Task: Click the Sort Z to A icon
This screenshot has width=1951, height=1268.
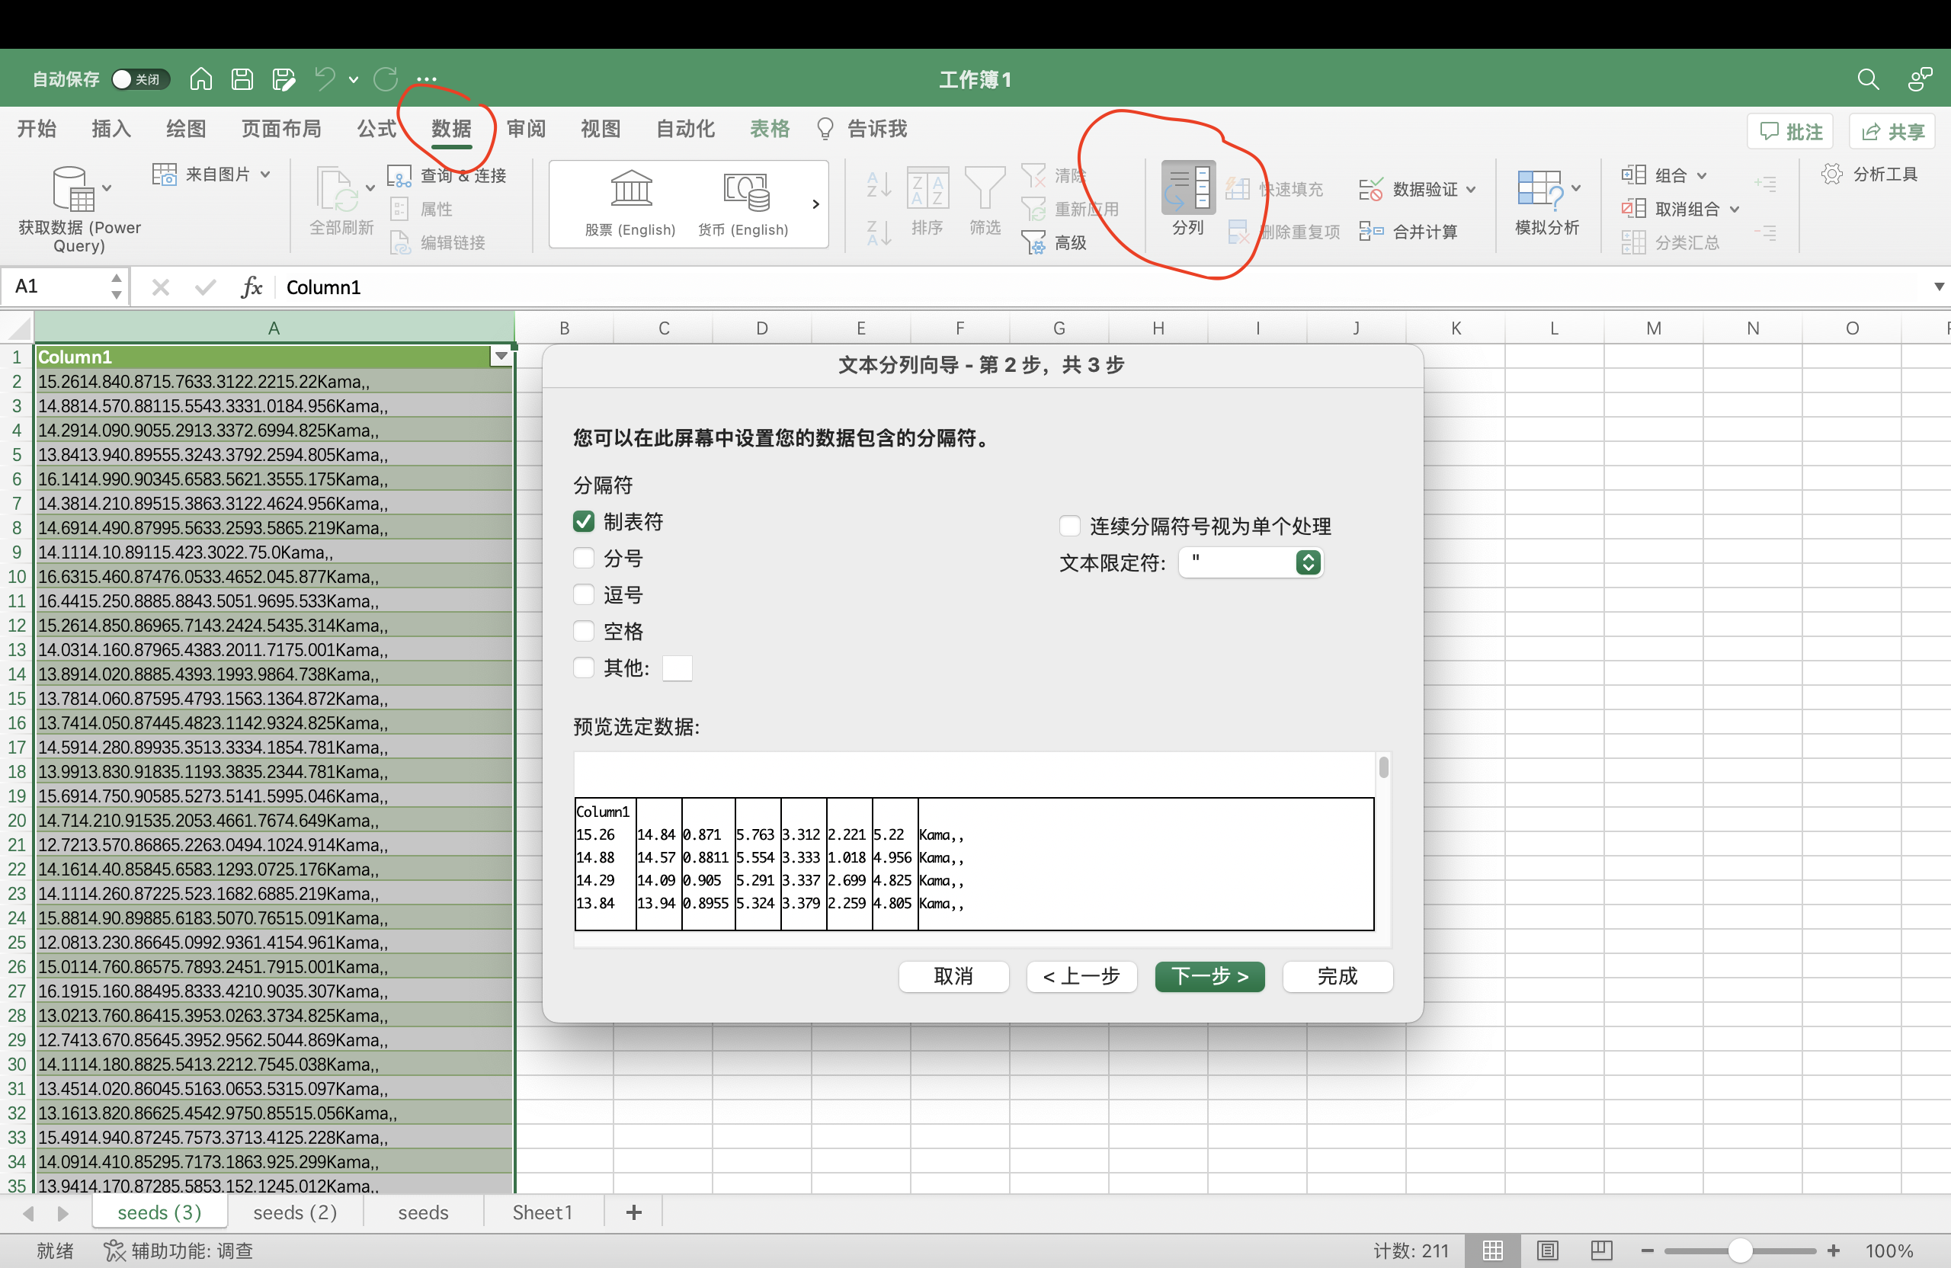Action: pyautogui.click(x=878, y=232)
